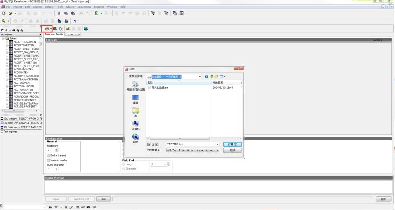Viewport: 395px width, 210px height.
Task: Click the Refresh arrow icon in the object browser
Action: [2, 30]
